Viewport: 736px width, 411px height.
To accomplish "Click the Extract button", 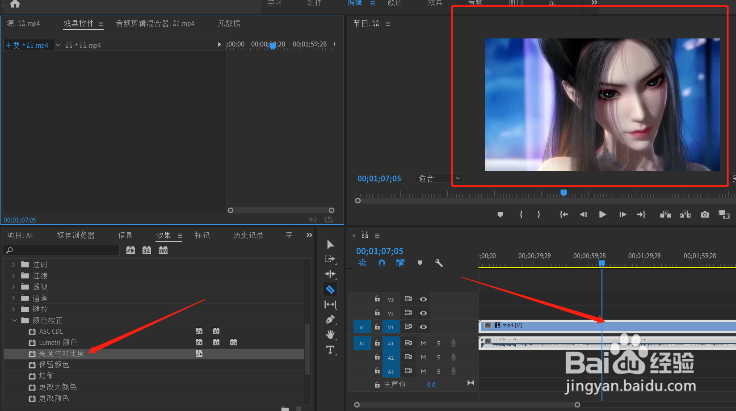I will click(685, 215).
